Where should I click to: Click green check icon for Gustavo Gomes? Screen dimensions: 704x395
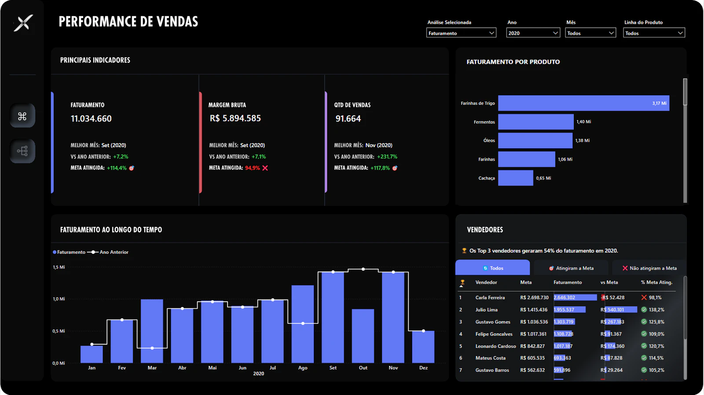pyautogui.click(x=644, y=322)
